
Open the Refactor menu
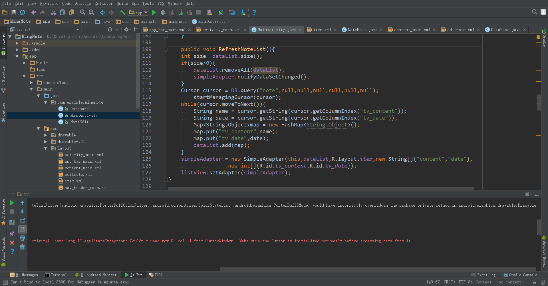[103, 3]
